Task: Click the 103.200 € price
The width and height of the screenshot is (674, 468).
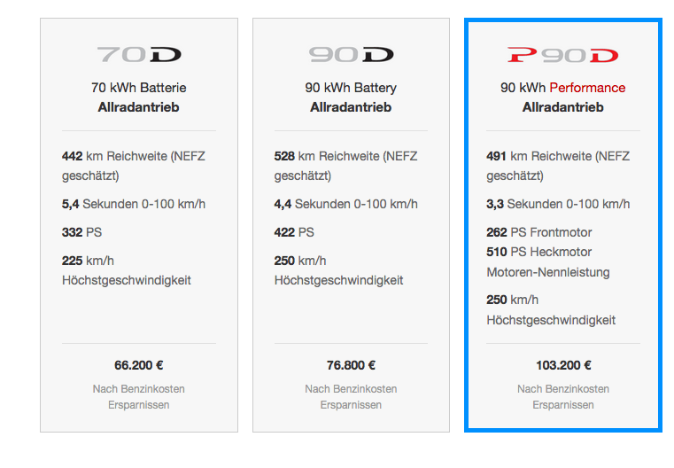Action: point(563,364)
